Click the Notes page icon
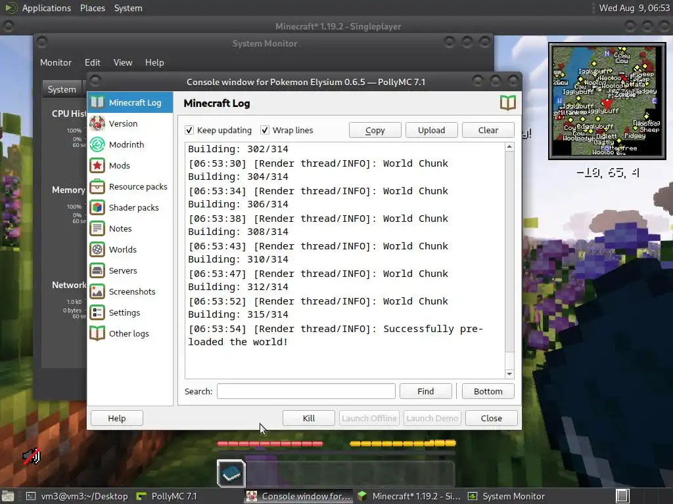 (x=97, y=228)
